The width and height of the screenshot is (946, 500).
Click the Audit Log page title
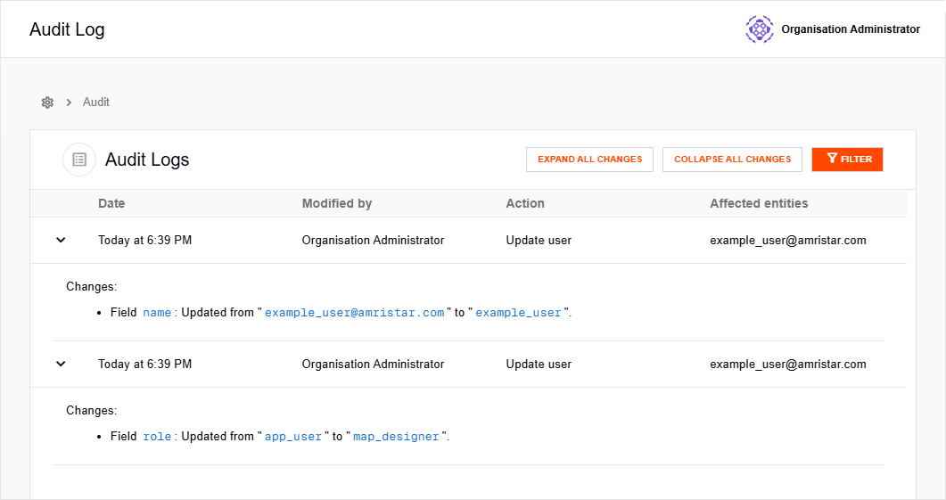pos(67,29)
